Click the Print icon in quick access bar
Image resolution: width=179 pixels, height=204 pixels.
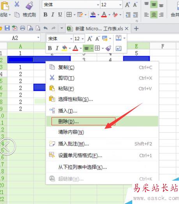[x=23, y=28]
